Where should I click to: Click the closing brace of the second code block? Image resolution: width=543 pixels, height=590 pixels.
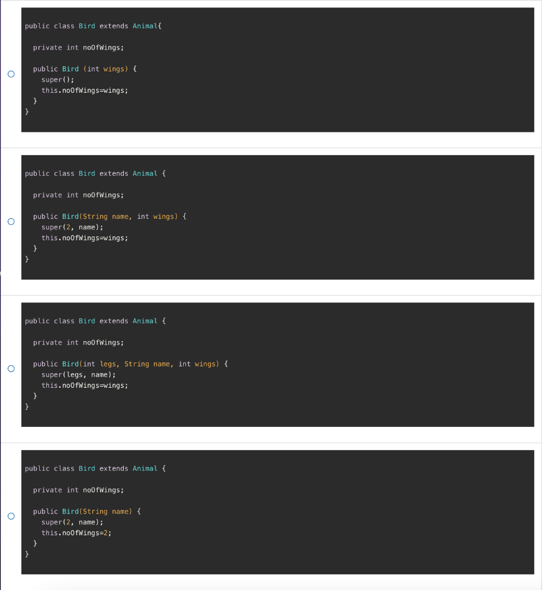click(x=26, y=259)
